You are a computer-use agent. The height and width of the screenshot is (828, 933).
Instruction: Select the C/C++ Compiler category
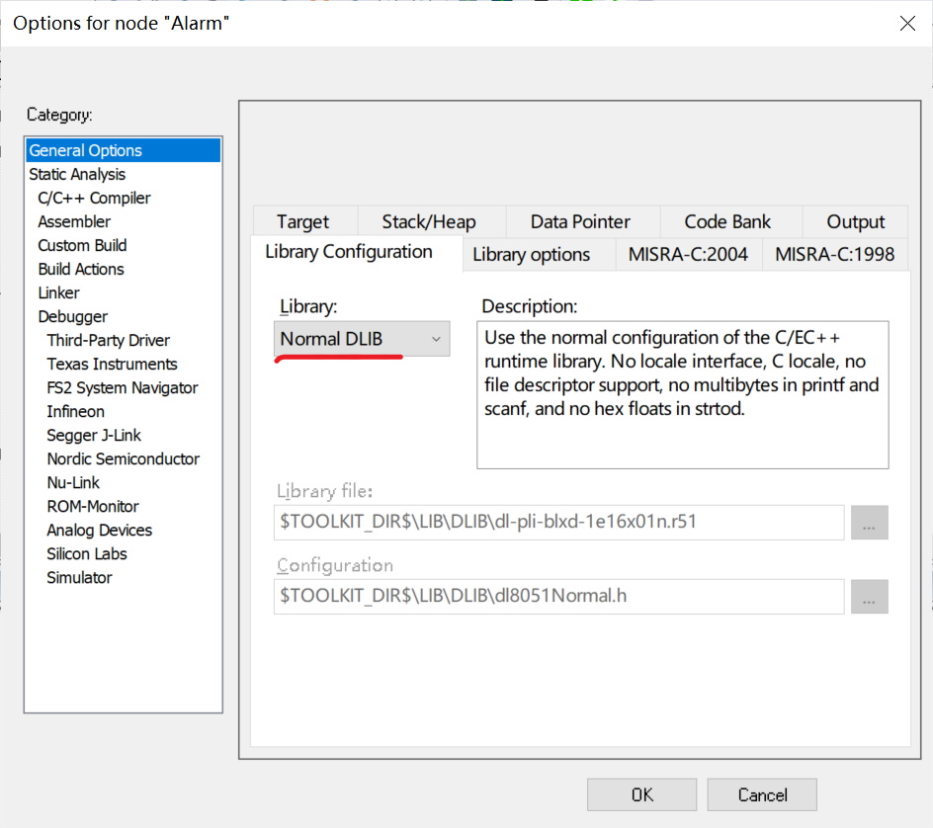(x=94, y=198)
